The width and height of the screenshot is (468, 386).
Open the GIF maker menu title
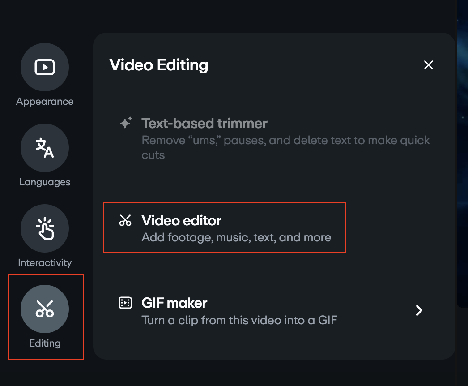tap(174, 303)
